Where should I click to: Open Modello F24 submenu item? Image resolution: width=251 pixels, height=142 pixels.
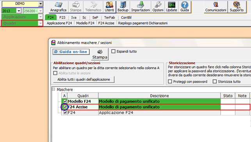pos(85,23)
